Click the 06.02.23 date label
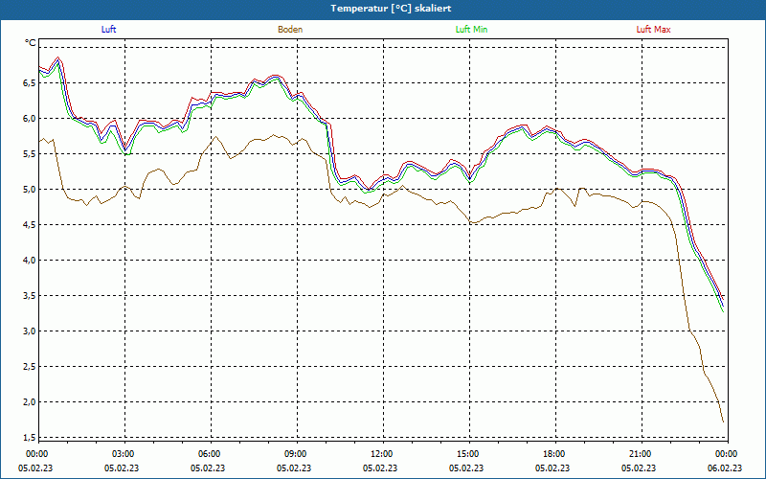Viewport: 766px width, 479px height. 725,468
